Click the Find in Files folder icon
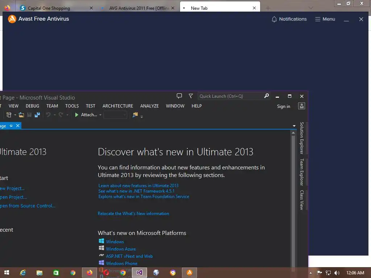This screenshot has width=371, height=278. click(x=135, y=115)
